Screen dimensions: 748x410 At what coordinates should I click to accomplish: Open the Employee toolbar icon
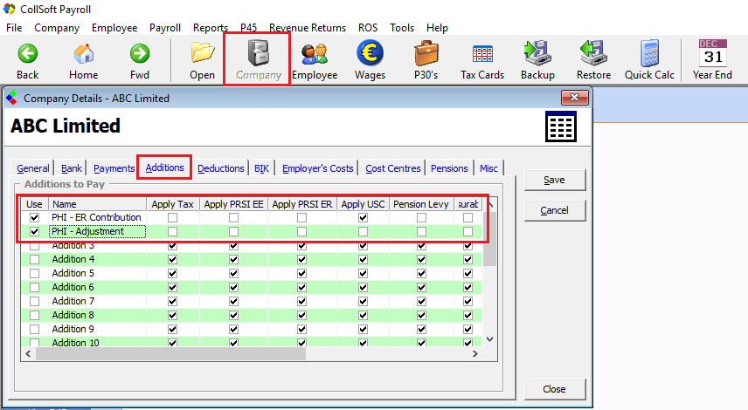(x=315, y=54)
